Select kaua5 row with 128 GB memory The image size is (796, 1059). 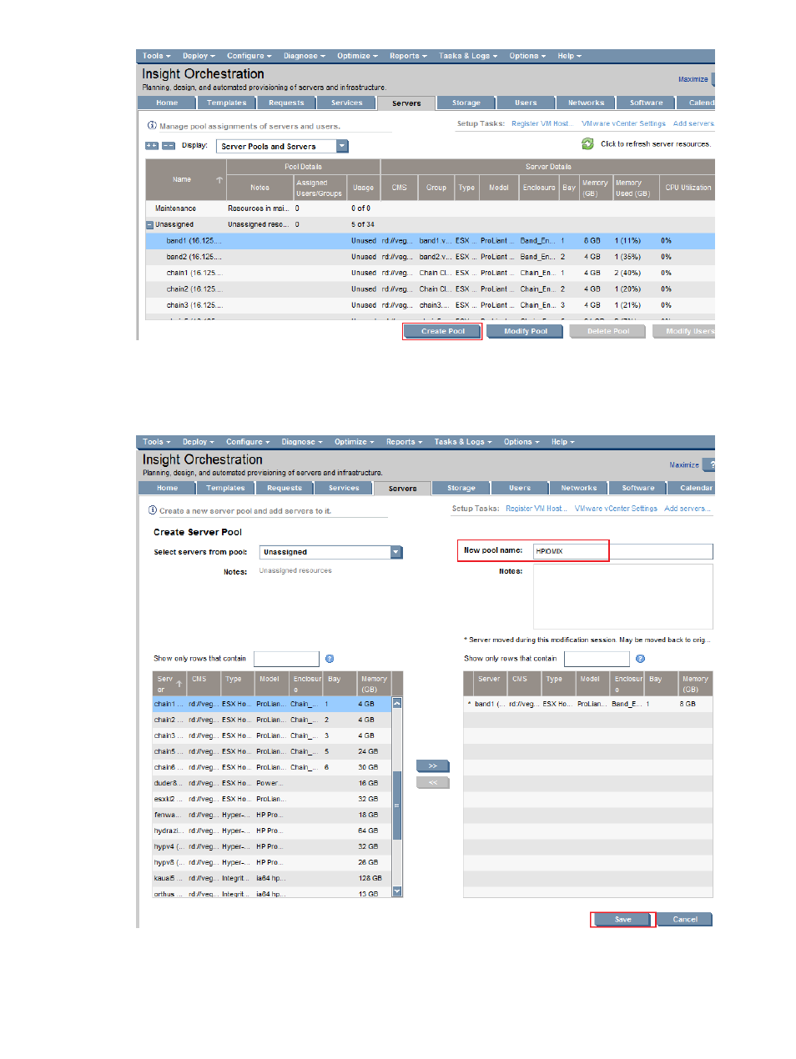point(272,878)
